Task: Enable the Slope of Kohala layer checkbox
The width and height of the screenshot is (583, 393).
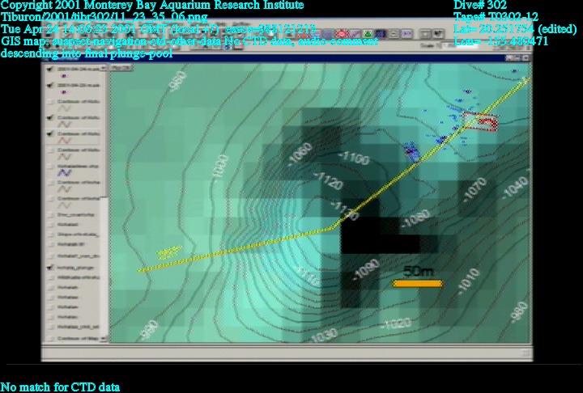Action: pos(50,235)
